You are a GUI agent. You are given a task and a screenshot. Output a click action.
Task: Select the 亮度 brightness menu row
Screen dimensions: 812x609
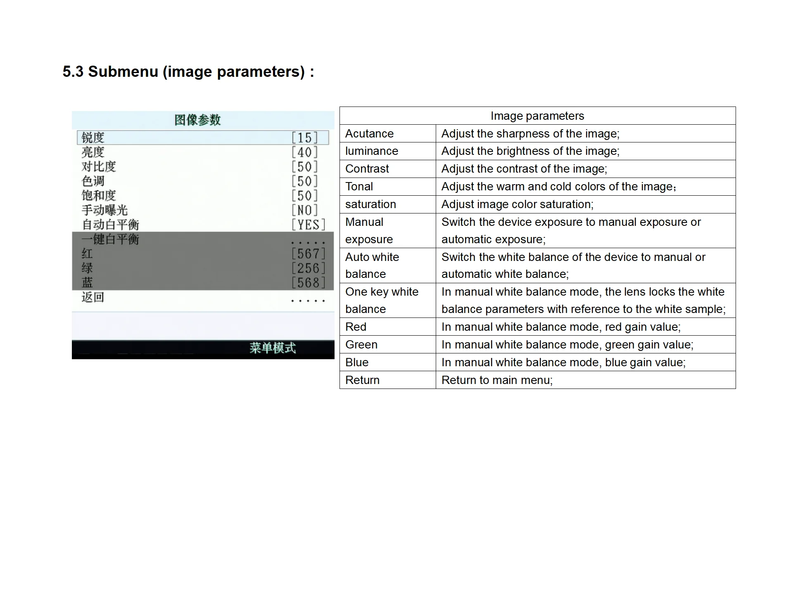coord(93,152)
